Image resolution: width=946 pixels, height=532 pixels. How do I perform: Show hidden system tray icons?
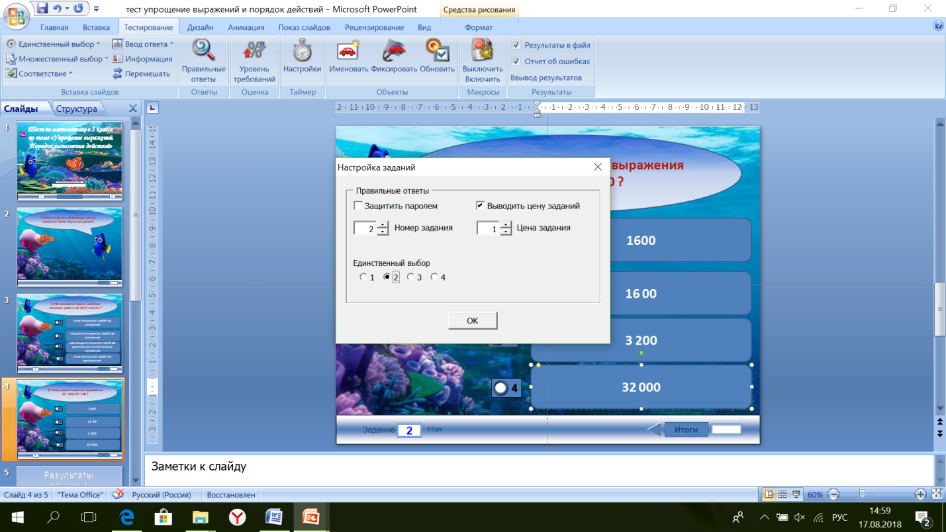point(765,517)
